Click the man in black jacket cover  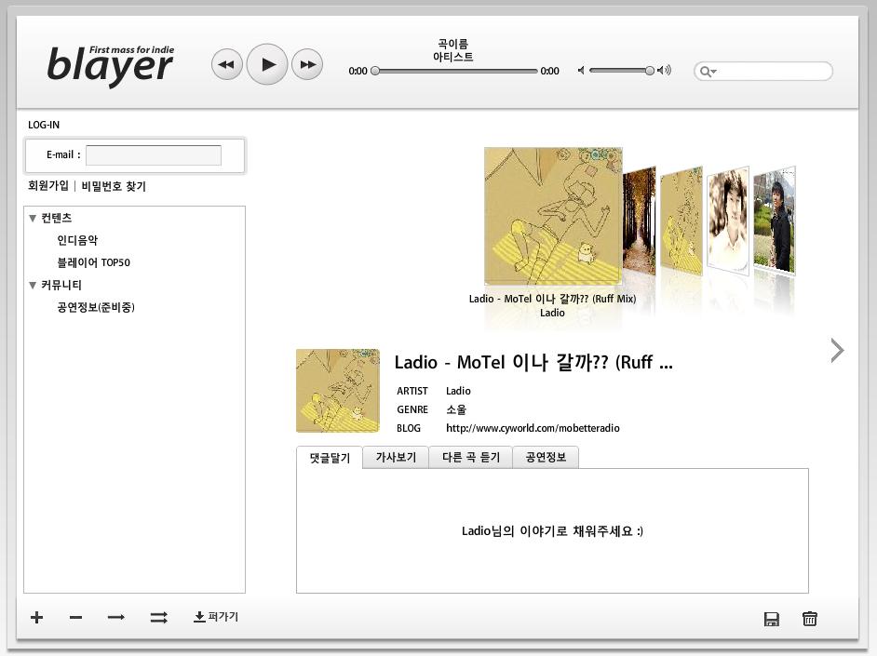[775, 221]
